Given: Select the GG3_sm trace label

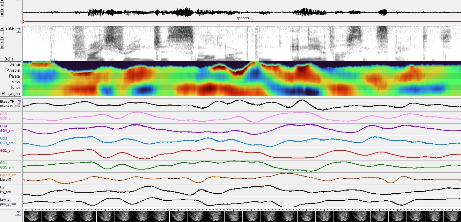Looking at the screenshot, I should coord(7,143).
